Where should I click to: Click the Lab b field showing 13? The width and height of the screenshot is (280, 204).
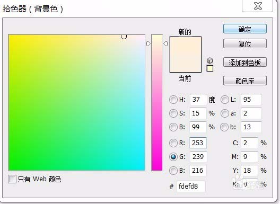251,127
